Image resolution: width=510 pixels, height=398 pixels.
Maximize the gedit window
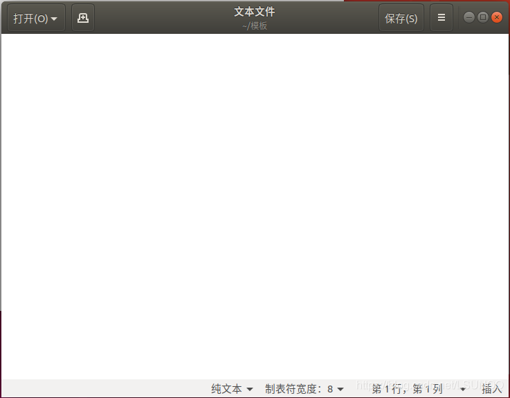[x=483, y=17]
